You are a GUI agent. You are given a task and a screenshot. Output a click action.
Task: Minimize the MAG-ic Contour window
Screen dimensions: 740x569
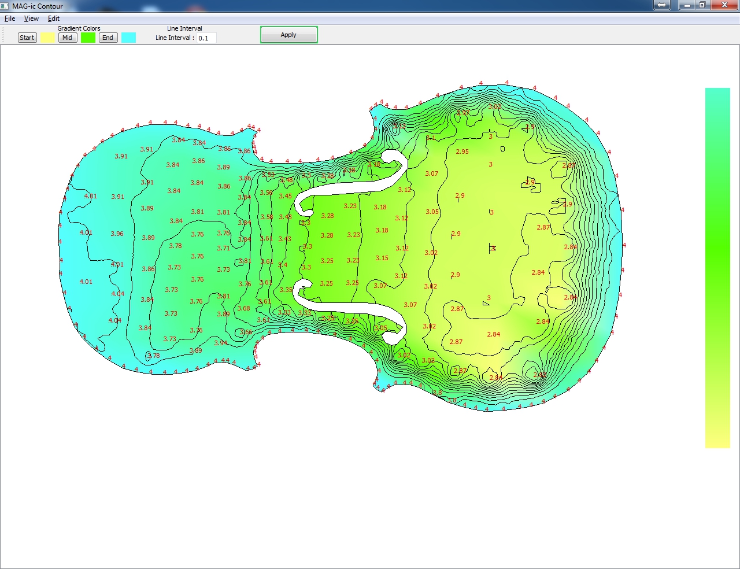tap(687, 5)
